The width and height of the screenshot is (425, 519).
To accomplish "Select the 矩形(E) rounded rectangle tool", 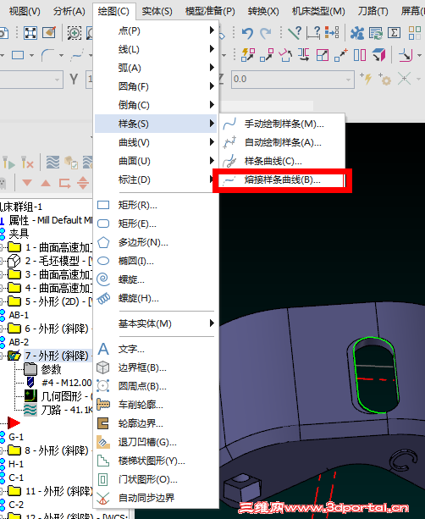I will [156, 224].
